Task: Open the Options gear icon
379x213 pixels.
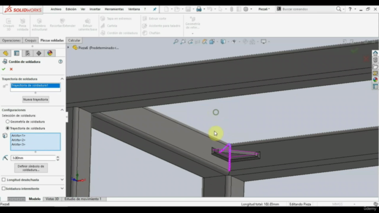Action: pyautogui.click(x=246, y=9)
